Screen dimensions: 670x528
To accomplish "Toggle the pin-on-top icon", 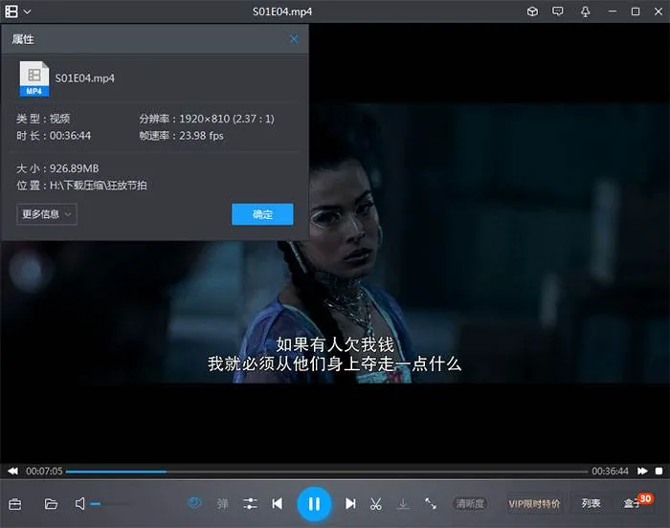I will tap(586, 11).
